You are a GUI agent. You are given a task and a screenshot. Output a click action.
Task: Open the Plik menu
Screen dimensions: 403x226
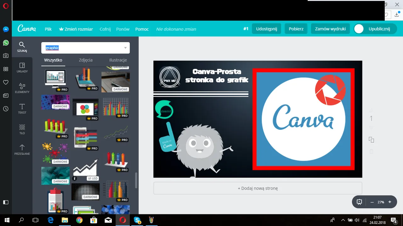pyautogui.click(x=48, y=29)
